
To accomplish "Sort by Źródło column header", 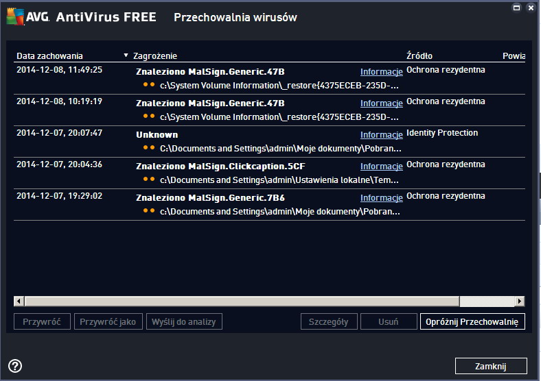I will 419,56.
